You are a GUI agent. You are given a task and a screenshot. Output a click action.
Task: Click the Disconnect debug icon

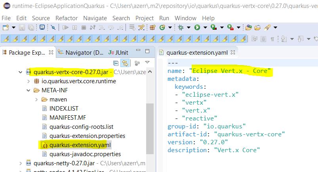tap(93, 27)
